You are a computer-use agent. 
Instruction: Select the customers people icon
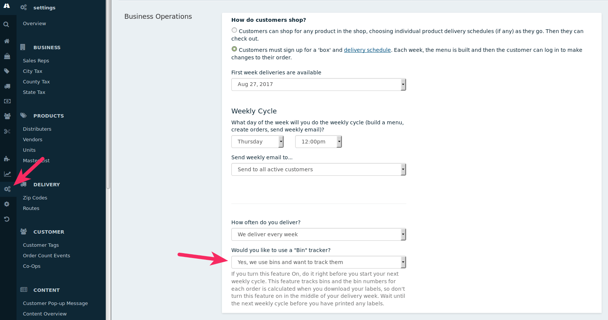pyautogui.click(x=7, y=116)
